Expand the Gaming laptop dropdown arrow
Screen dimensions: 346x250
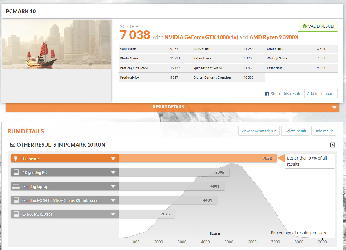click(x=113, y=186)
